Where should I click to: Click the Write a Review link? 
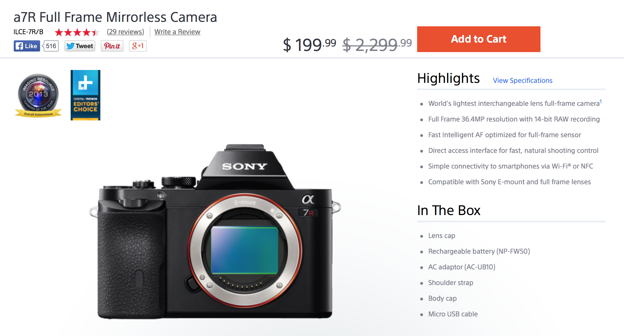click(x=177, y=32)
